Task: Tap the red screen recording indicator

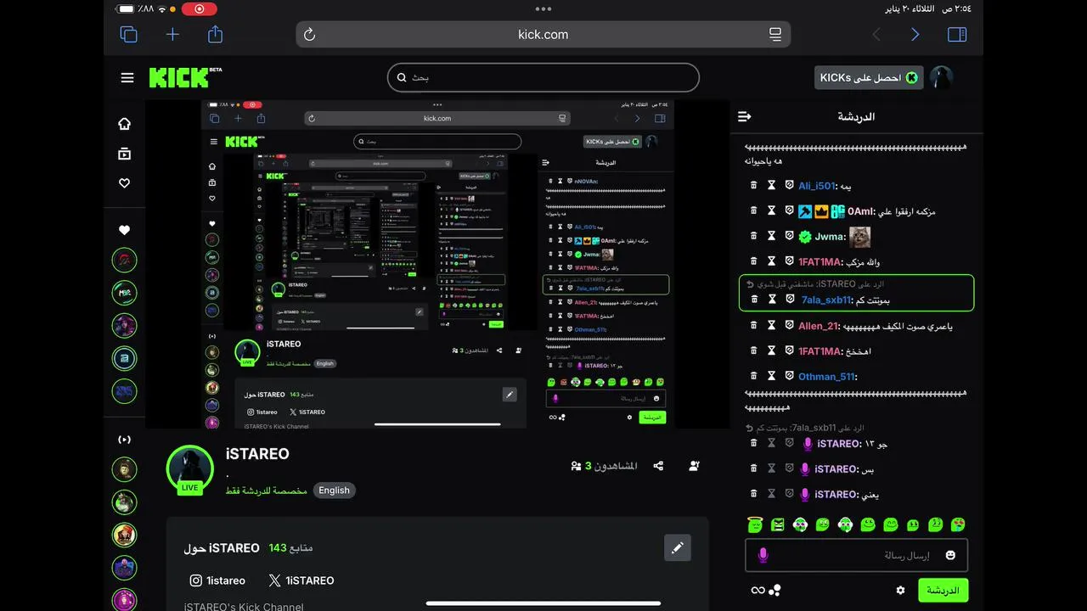Action: pos(200,9)
